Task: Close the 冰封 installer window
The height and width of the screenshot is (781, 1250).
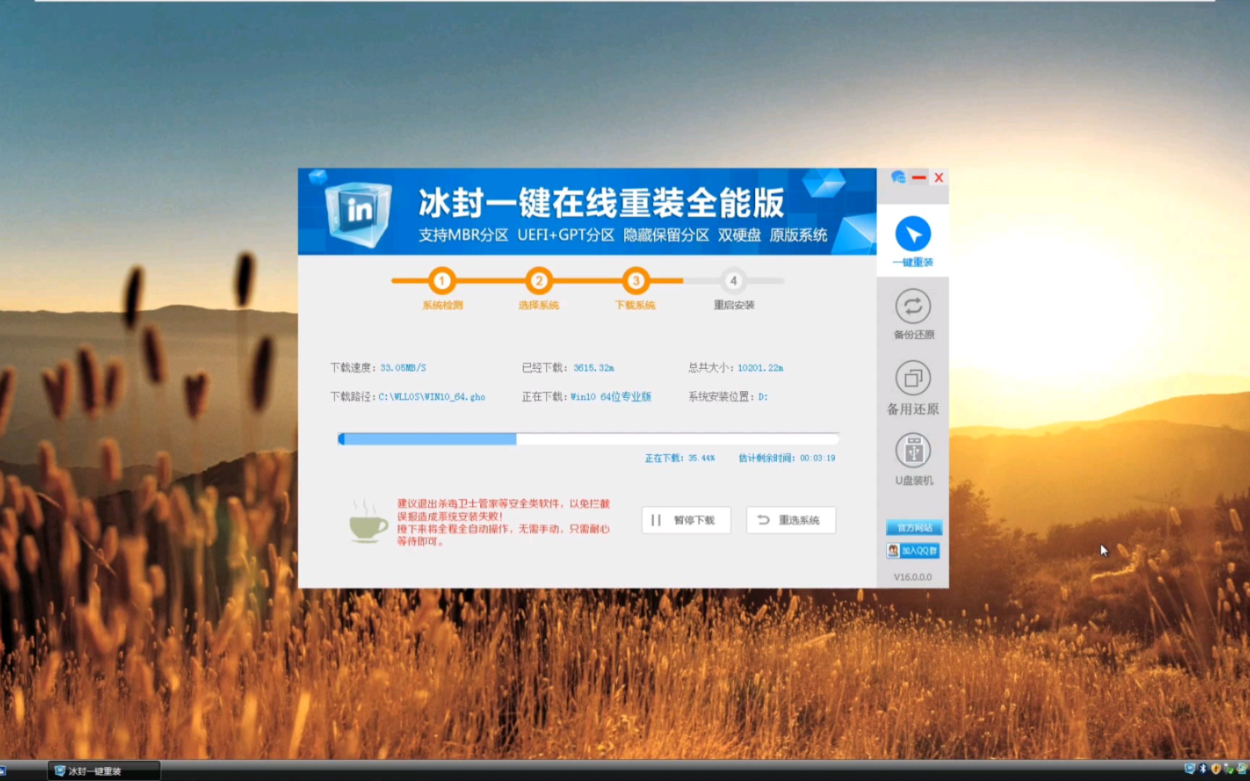Action: [939, 177]
